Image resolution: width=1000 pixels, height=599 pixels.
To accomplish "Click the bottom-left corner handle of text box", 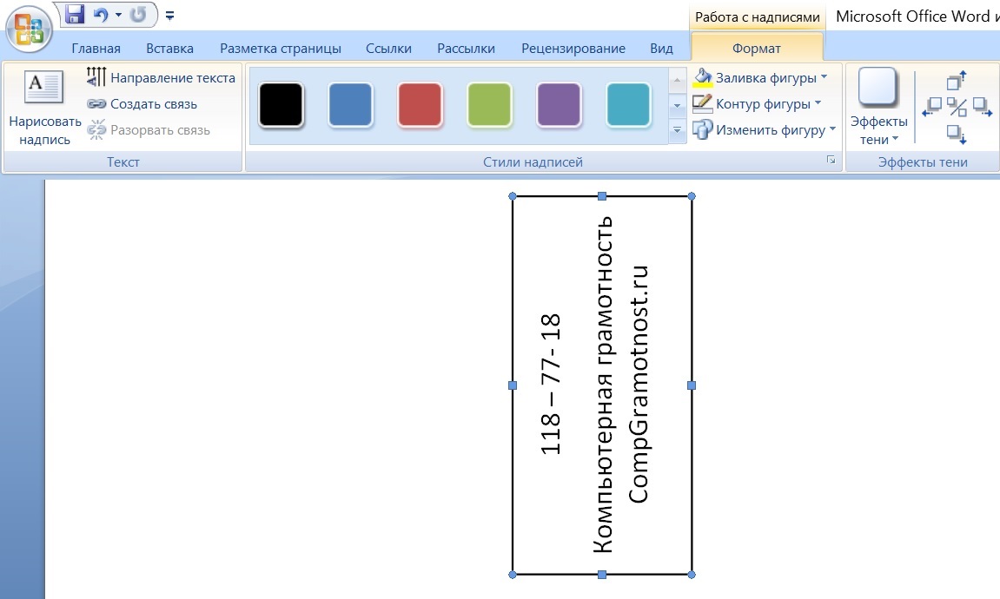I will pyautogui.click(x=513, y=575).
